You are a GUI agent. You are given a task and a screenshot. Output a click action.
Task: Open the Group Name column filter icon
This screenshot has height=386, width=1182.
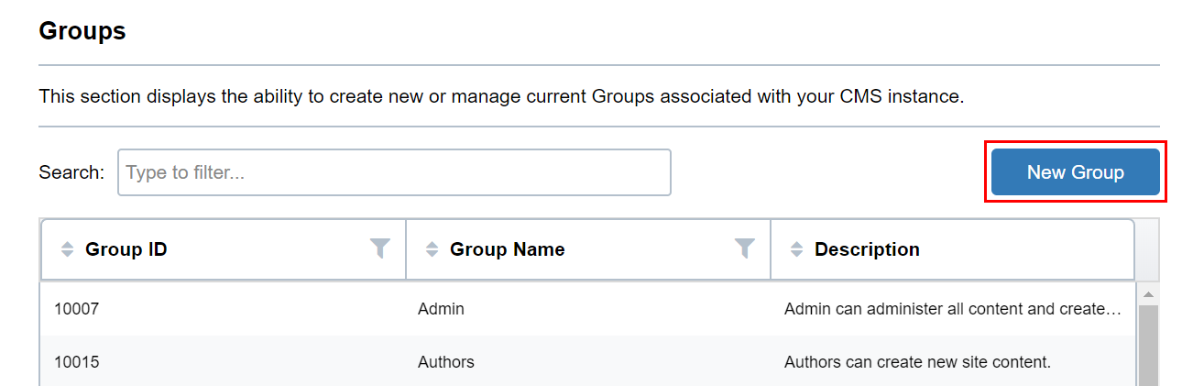pyautogui.click(x=745, y=248)
